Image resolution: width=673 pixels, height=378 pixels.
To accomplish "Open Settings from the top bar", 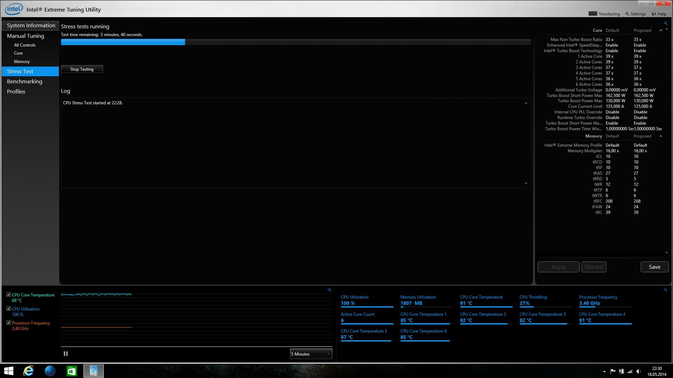I will coord(635,14).
